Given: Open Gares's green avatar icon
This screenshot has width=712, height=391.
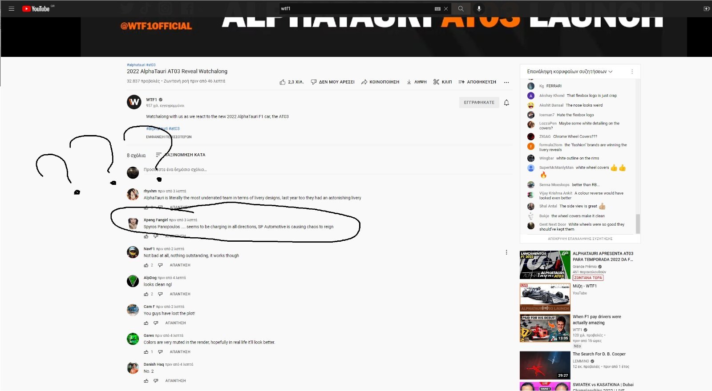Looking at the screenshot, I should point(133,339).
